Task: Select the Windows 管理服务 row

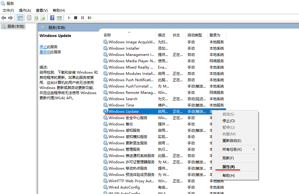Action: [157, 149]
